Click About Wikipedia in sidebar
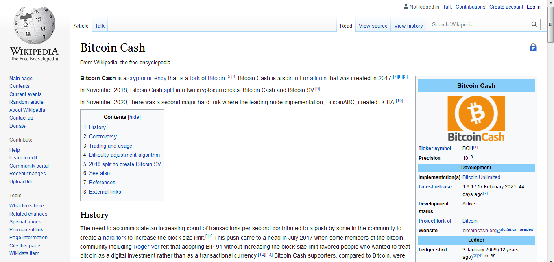Viewport: 554px width, 262px height. pos(27,110)
